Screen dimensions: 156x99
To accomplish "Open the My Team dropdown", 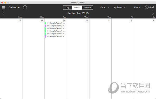I will tap(119, 7).
